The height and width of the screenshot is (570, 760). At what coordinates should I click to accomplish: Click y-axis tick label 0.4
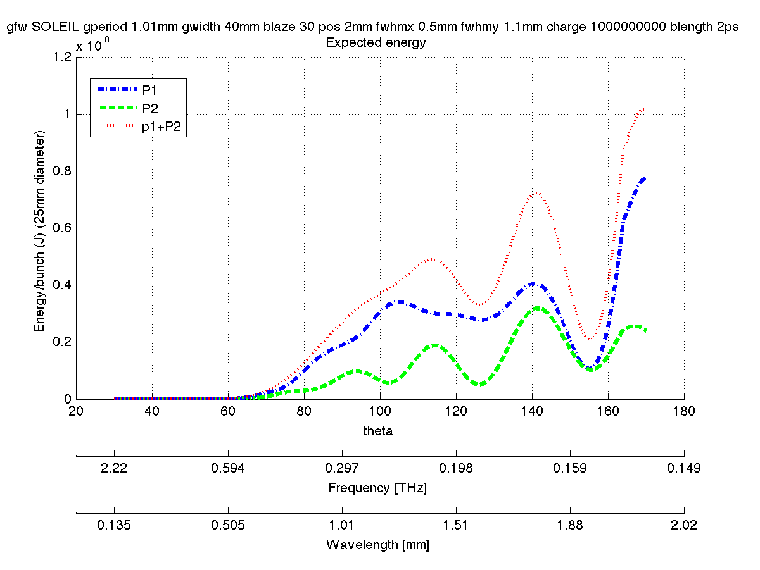click(x=62, y=285)
